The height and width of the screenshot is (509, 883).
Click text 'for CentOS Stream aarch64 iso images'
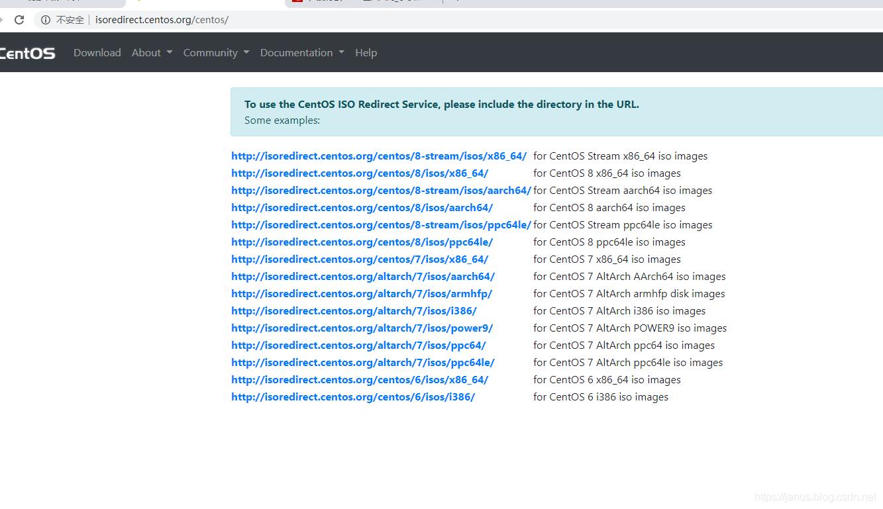(x=623, y=191)
